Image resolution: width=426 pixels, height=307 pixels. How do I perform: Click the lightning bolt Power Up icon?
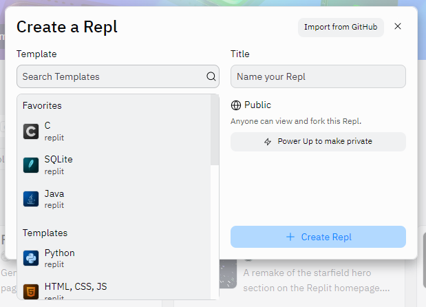tap(268, 142)
